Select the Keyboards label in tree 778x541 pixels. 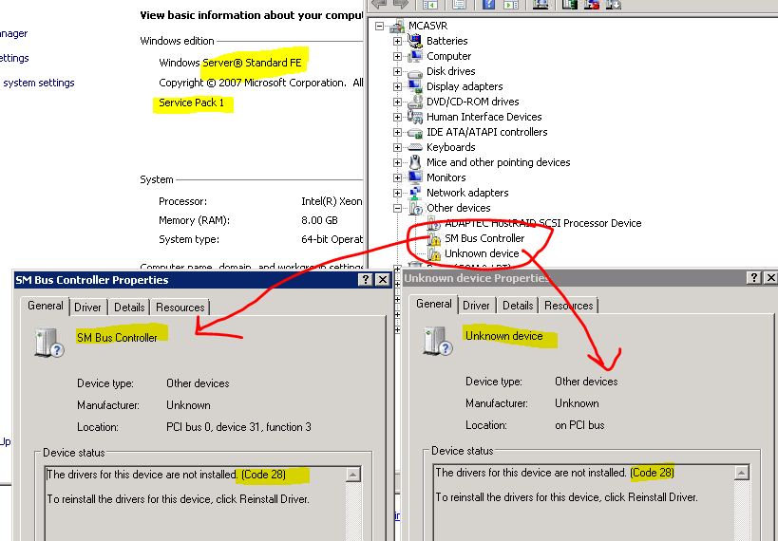(x=451, y=147)
